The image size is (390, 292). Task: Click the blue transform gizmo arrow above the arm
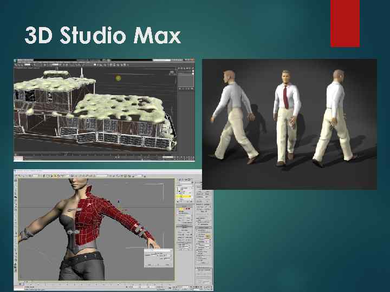click(119, 202)
